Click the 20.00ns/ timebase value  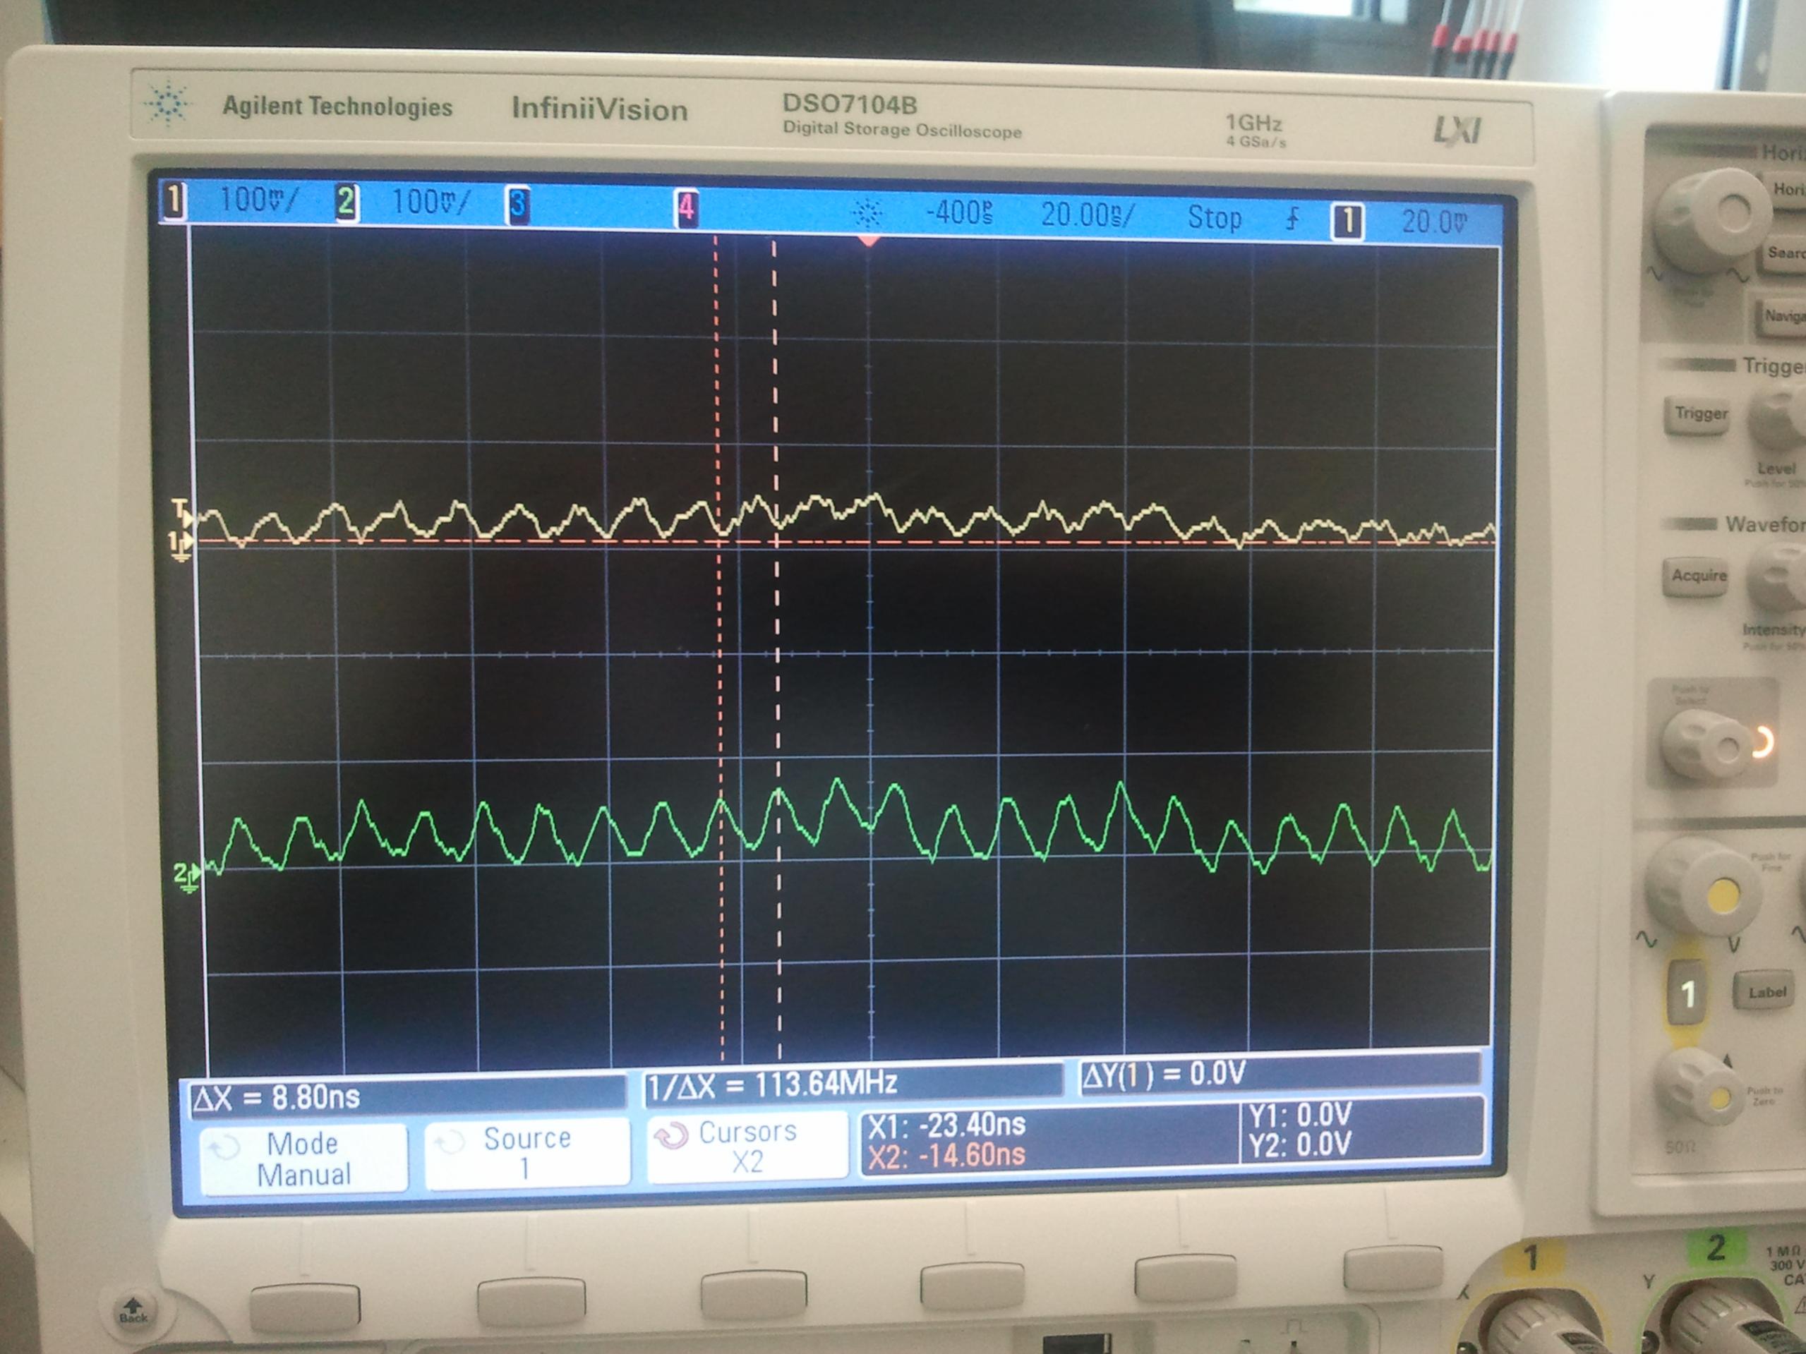click(x=1088, y=215)
